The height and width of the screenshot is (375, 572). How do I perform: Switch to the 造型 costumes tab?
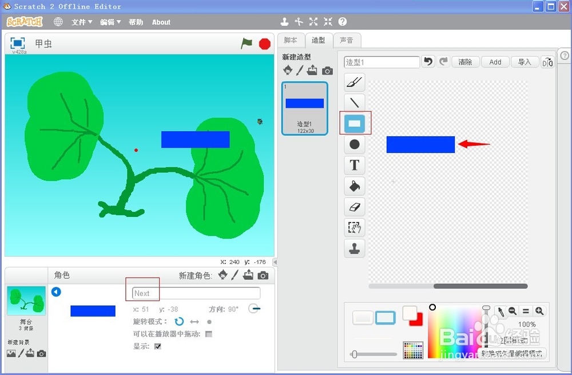click(x=319, y=40)
